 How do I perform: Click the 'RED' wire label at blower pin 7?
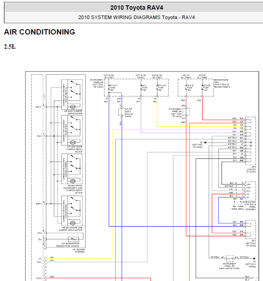(52, 277)
